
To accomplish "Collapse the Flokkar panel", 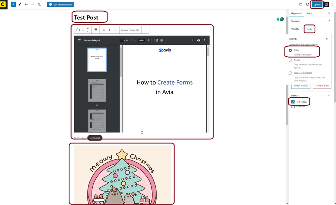I will point(329,96).
